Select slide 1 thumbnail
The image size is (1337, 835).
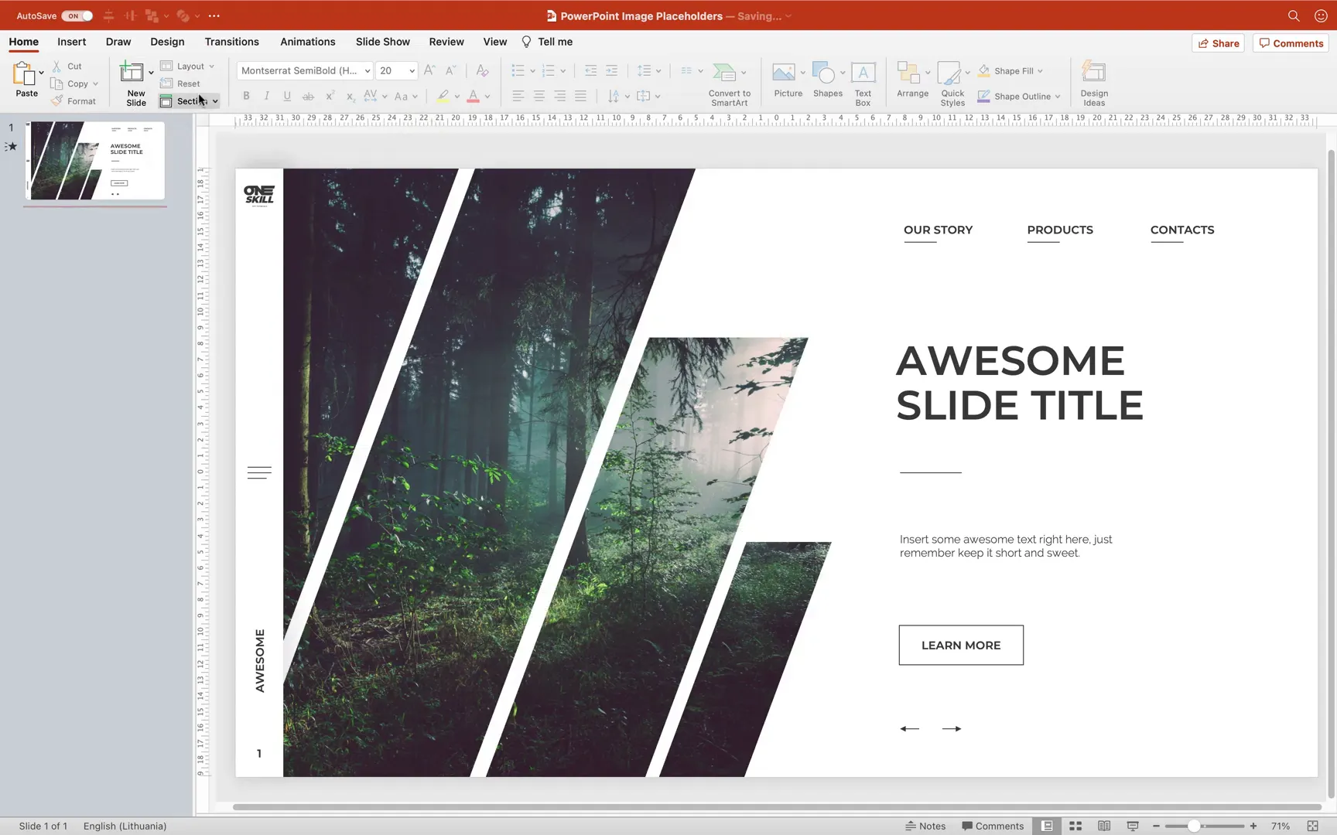[x=95, y=160]
